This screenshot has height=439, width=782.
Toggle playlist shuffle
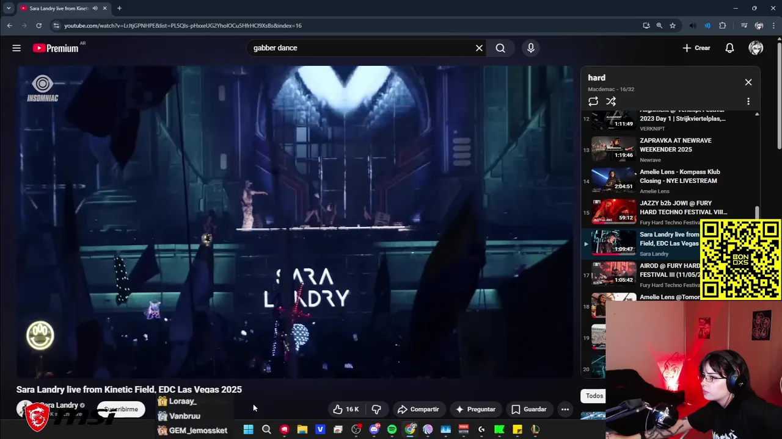tap(611, 102)
